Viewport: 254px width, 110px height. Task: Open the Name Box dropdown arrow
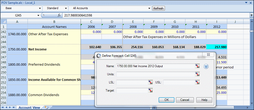[x=39, y=15]
